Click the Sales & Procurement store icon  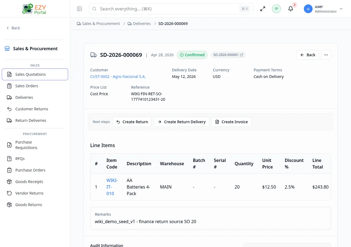7,49
